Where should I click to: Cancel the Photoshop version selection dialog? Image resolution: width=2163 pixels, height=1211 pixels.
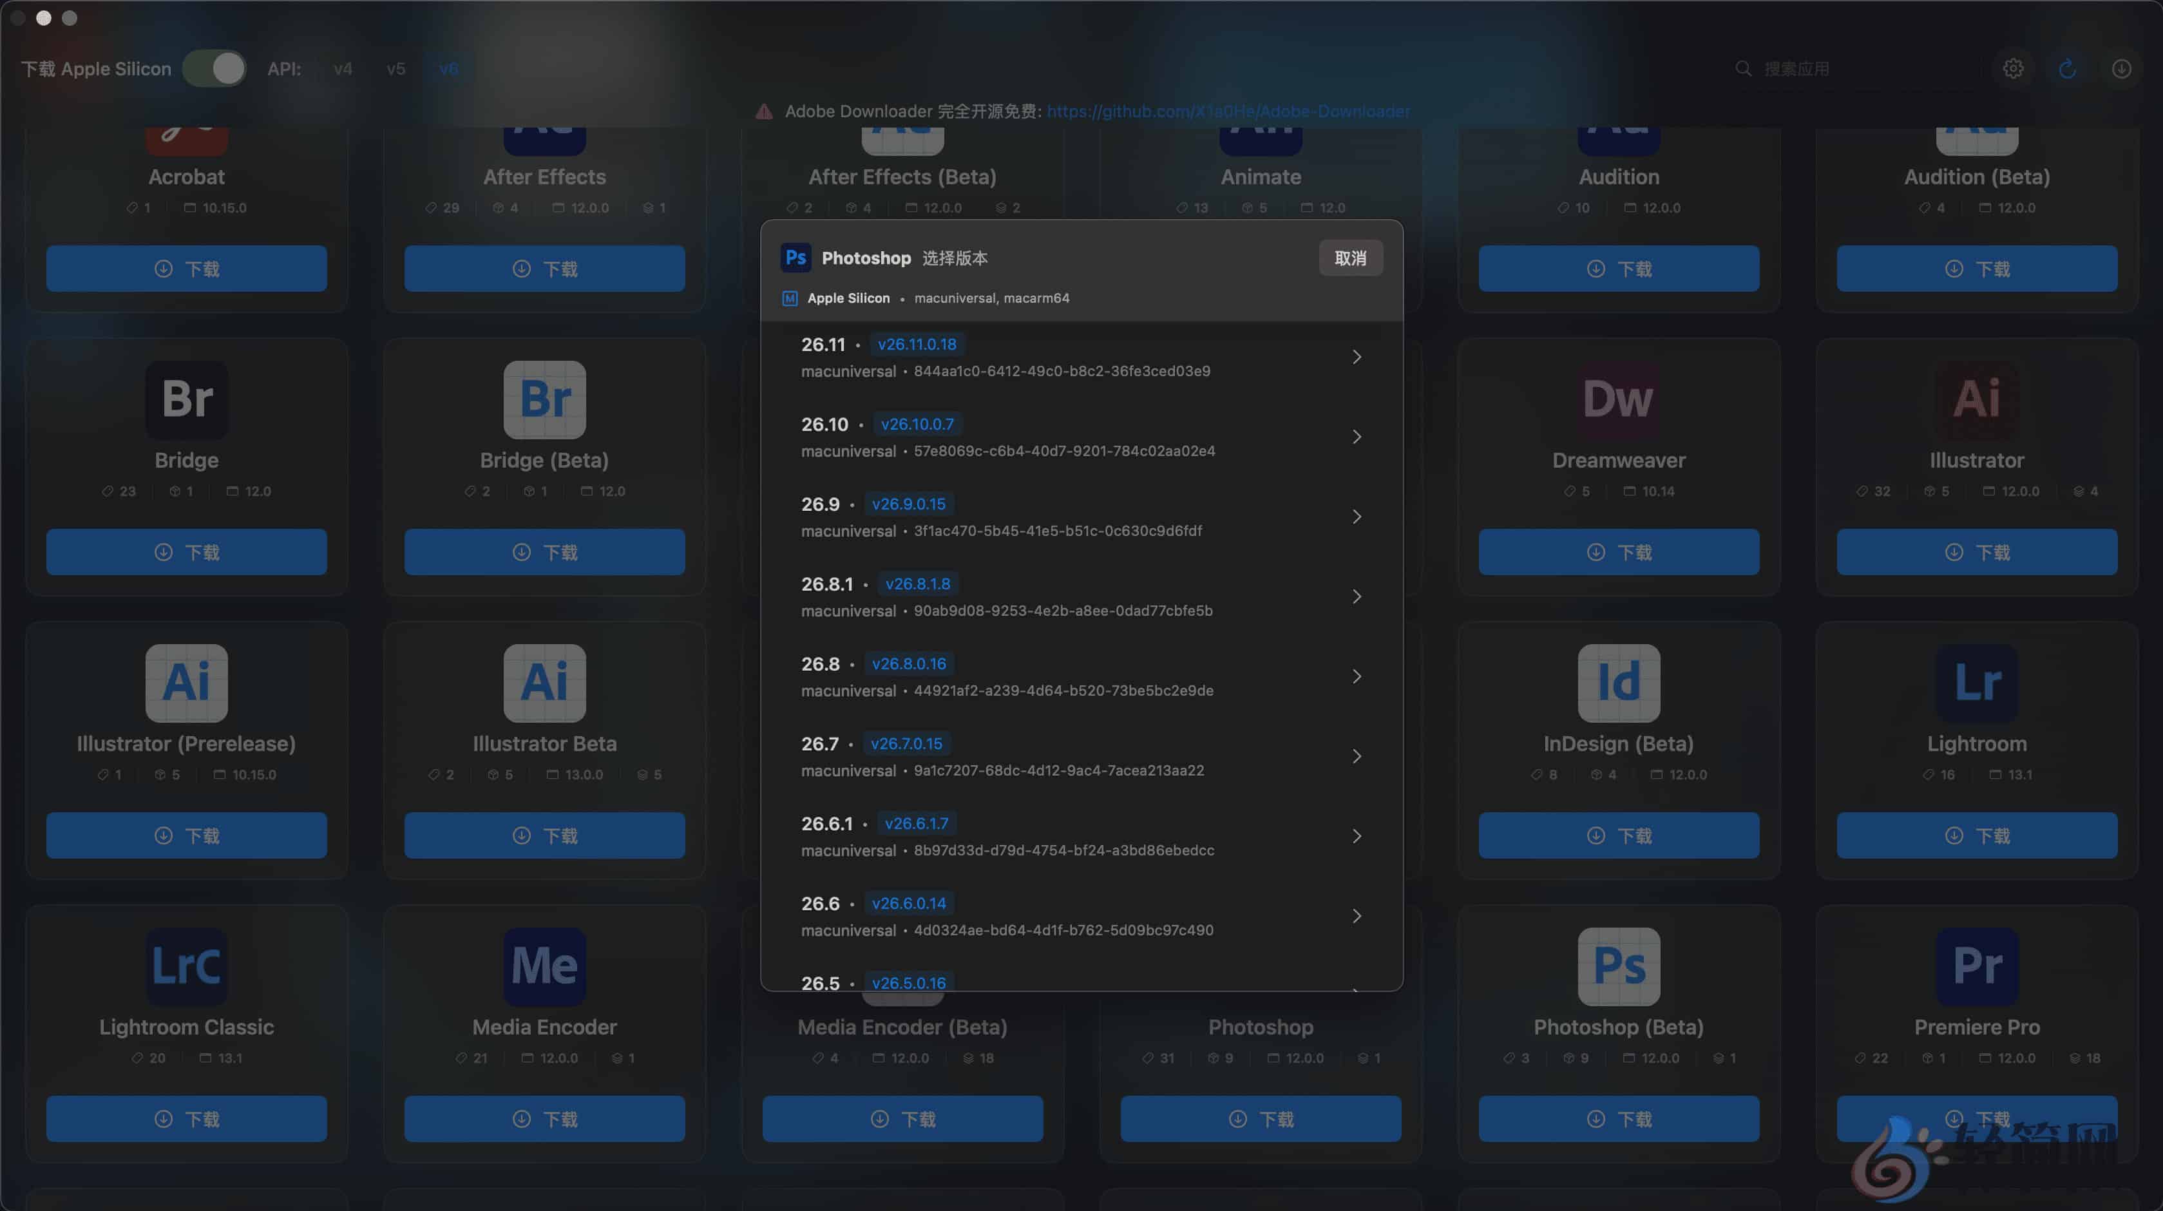(x=1350, y=258)
